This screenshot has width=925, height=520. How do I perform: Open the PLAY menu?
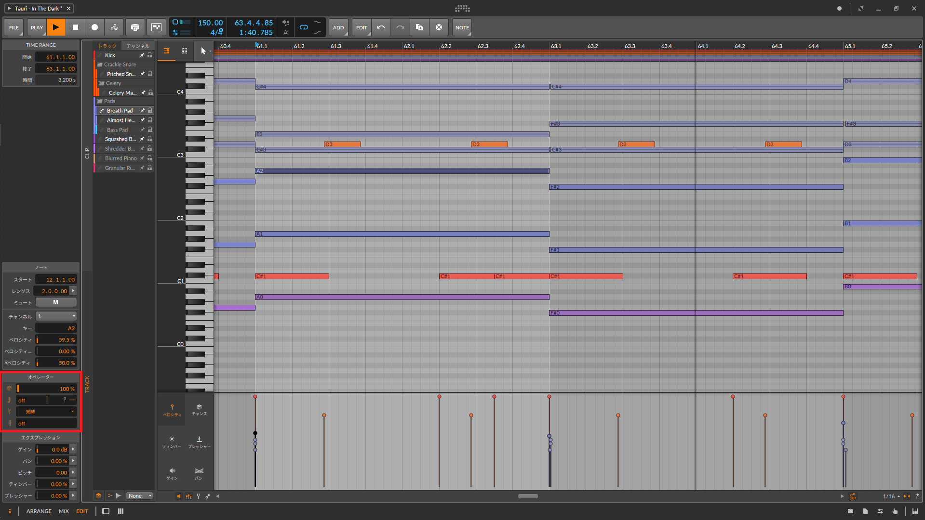37,27
